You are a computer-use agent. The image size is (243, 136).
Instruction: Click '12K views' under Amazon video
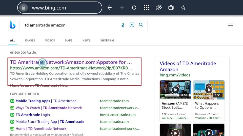(x=168, y=114)
